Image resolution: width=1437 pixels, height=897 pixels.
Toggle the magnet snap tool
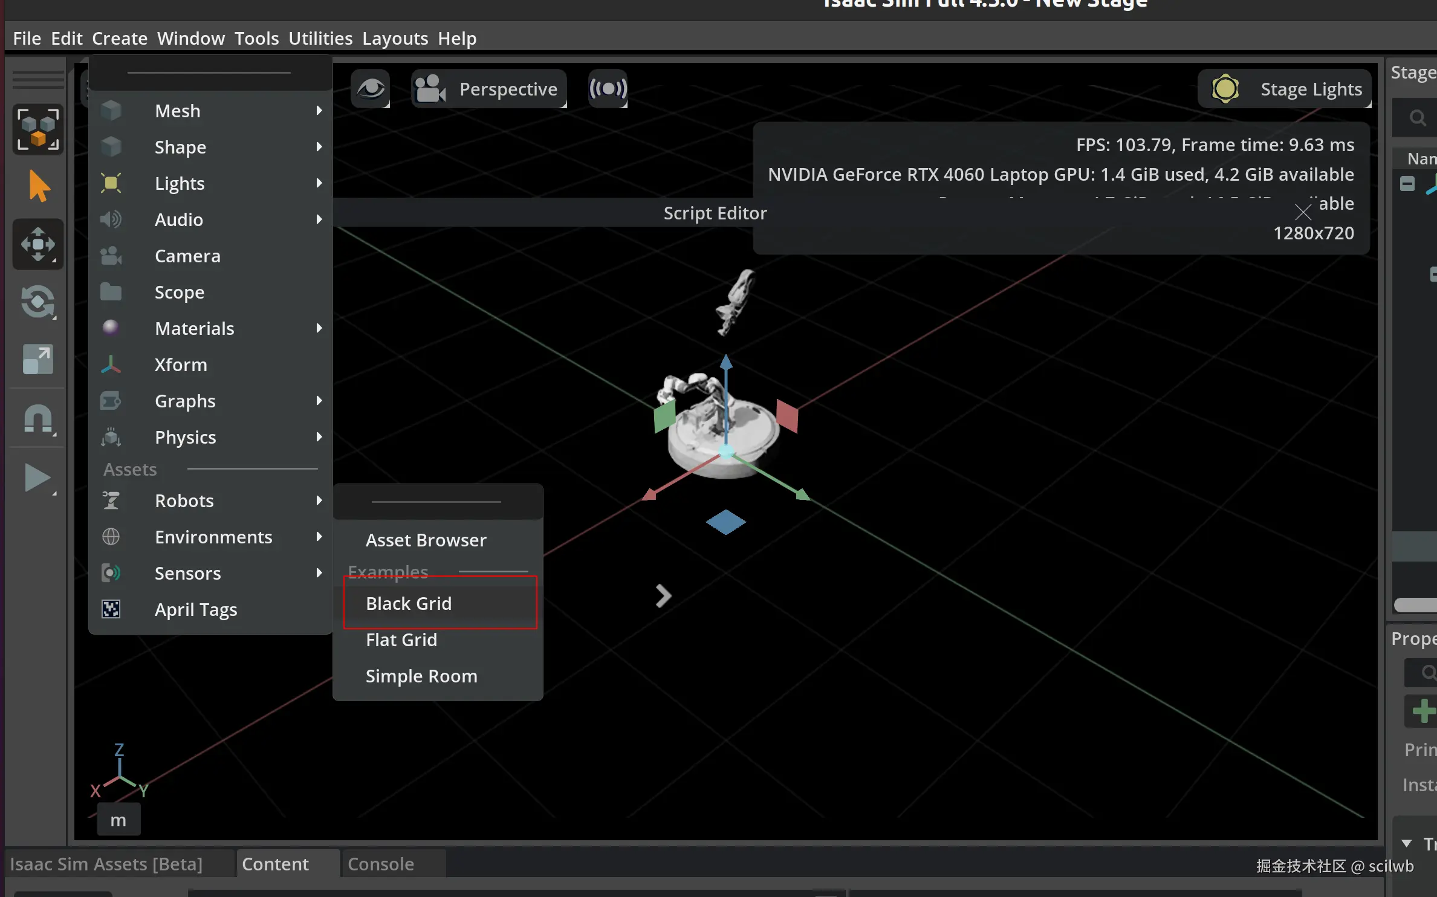click(x=38, y=418)
